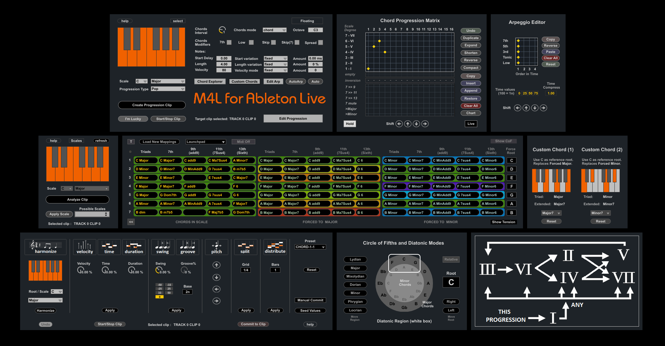
Task: Shift chord matrix up arrow
Action: 408,124
